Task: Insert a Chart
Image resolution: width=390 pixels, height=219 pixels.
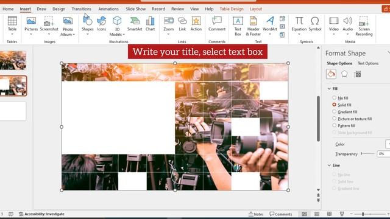Action: 151,24
